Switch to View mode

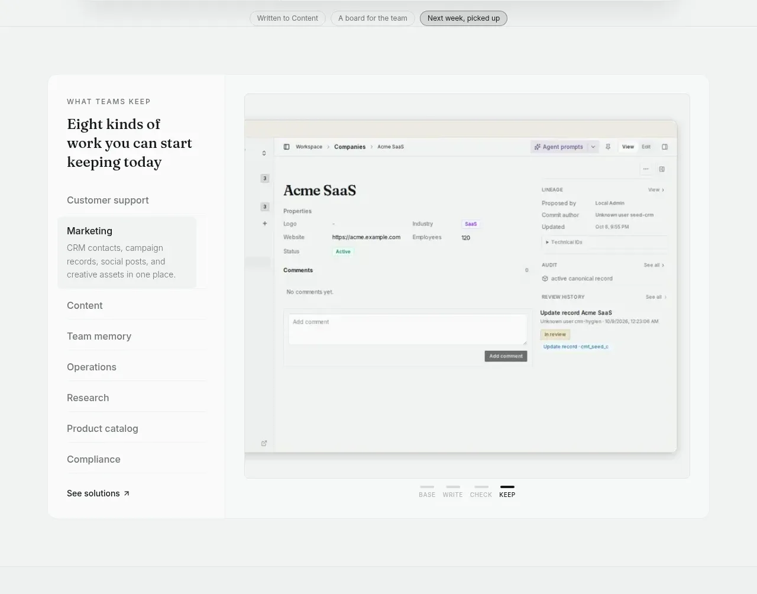tap(628, 147)
